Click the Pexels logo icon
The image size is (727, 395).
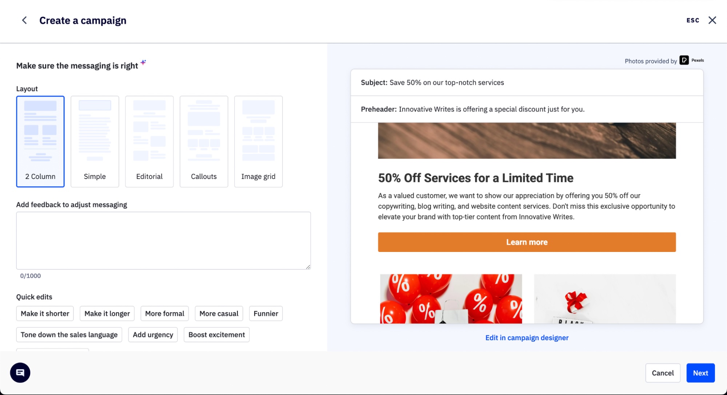pyautogui.click(x=684, y=60)
